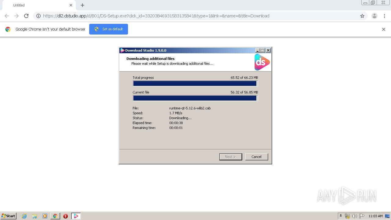The height and width of the screenshot is (220, 391).
Task: Open File Explorer folder in taskbar
Action: pos(35,216)
